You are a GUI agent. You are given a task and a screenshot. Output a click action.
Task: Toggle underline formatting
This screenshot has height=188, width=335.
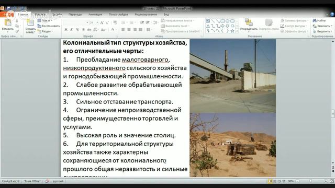pos(77,30)
